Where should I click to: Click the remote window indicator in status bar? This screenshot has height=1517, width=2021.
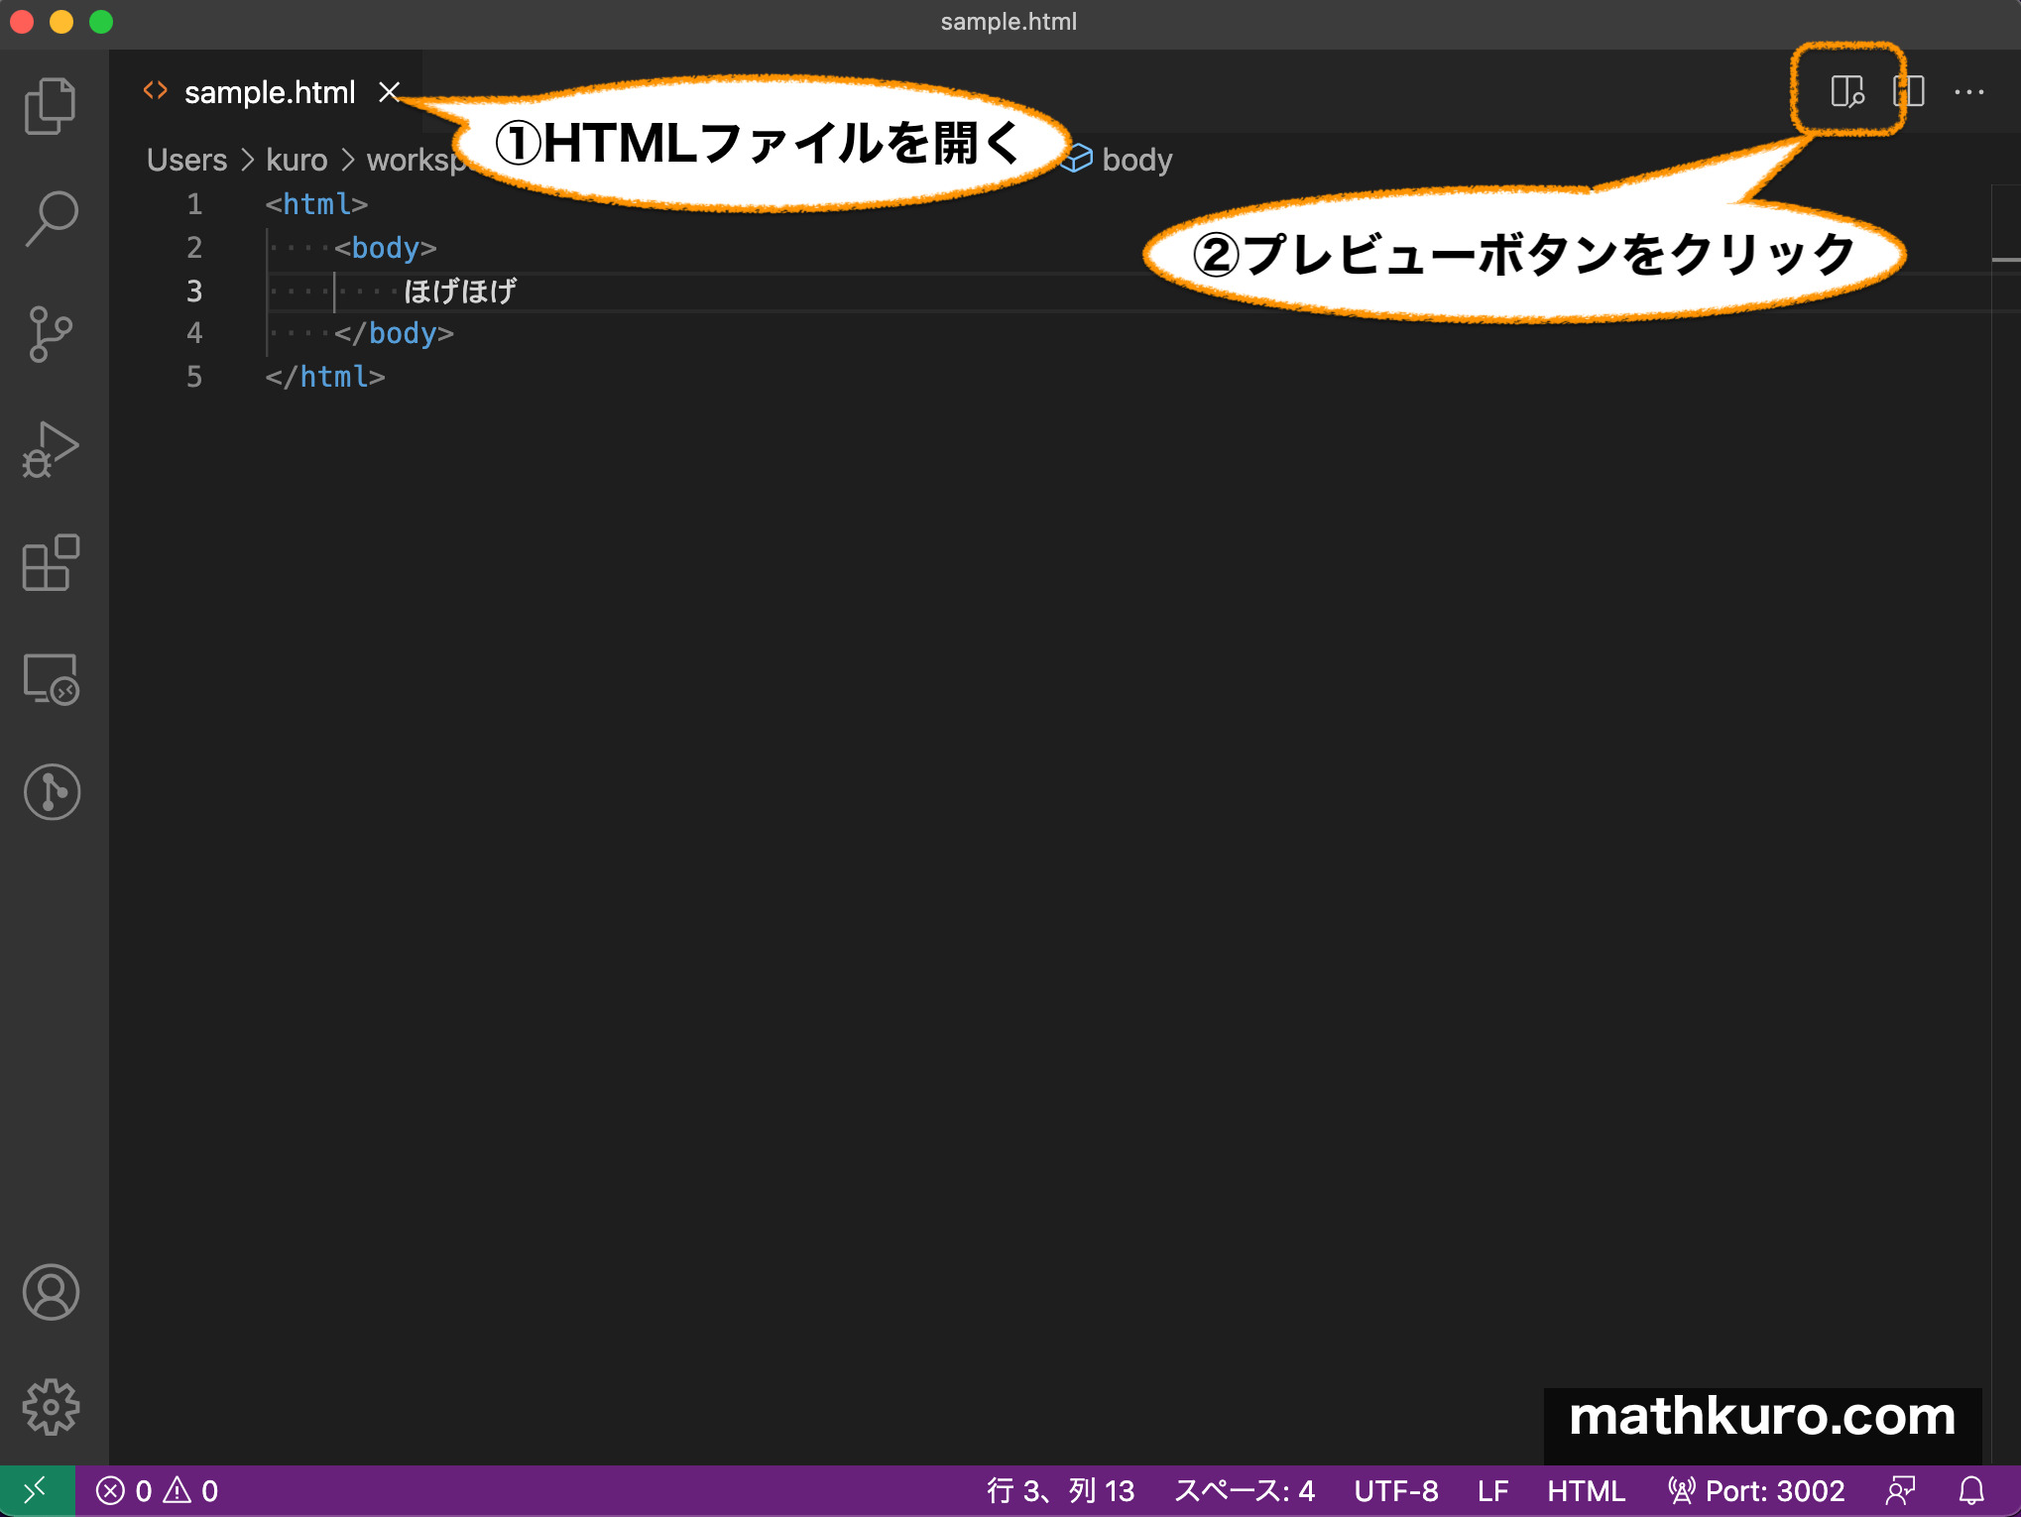[x=37, y=1490]
